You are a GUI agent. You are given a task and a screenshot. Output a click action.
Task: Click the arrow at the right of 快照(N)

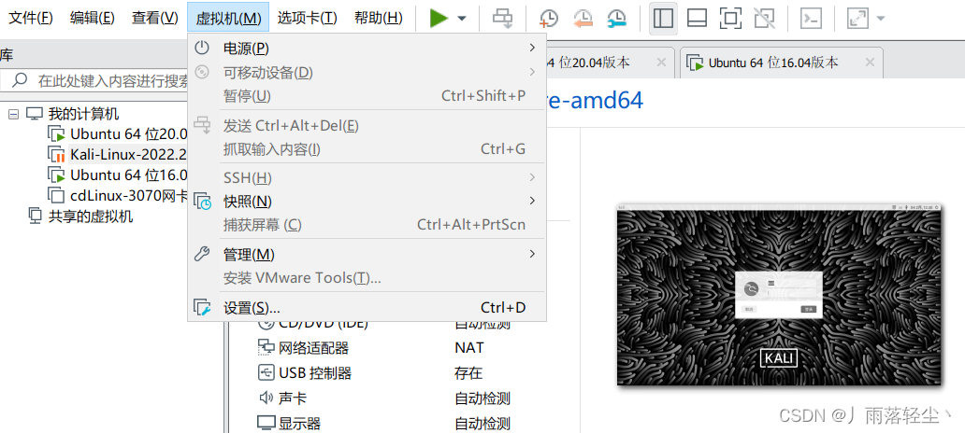[x=532, y=201]
